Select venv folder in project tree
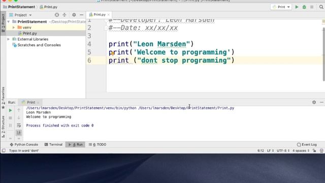 tap(27, 27)
